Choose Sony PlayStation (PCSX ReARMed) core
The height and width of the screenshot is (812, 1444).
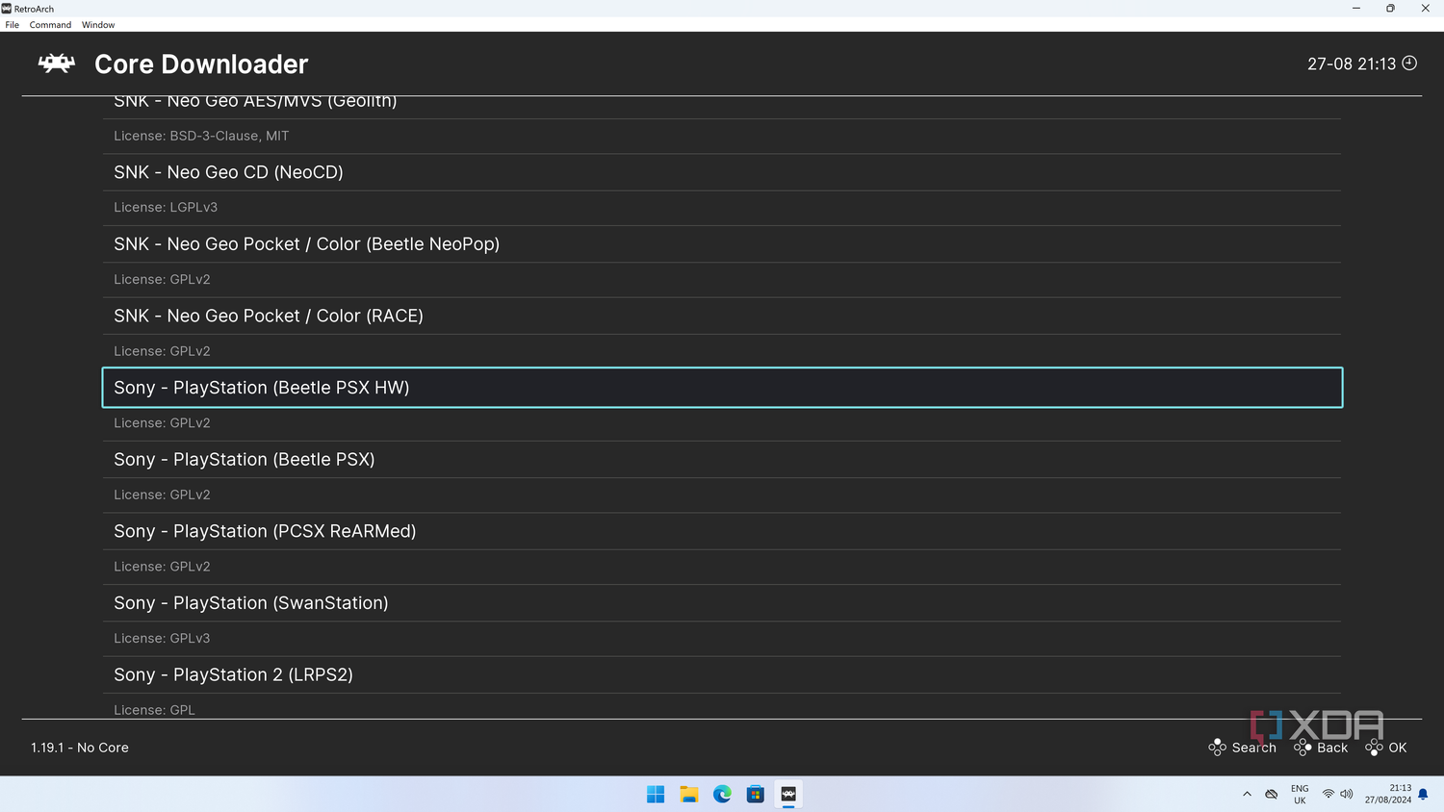click(x=722, y=531)
